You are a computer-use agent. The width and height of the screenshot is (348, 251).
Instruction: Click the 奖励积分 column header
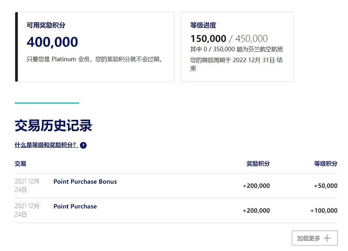258,164
